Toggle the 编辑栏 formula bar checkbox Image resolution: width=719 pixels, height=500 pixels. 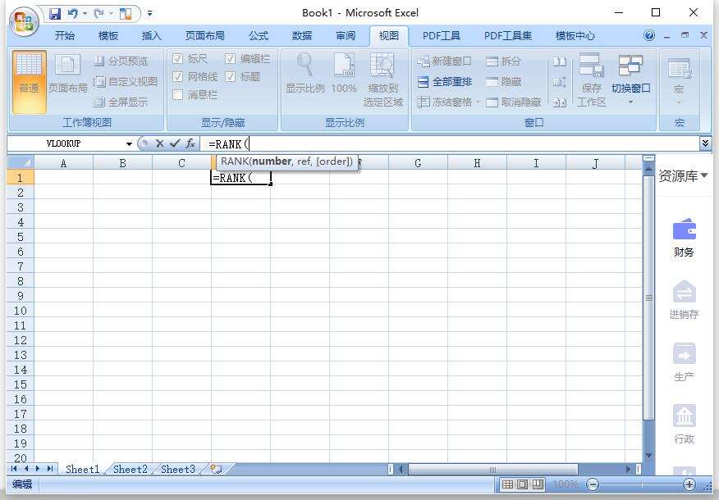(x=230, y=59)
